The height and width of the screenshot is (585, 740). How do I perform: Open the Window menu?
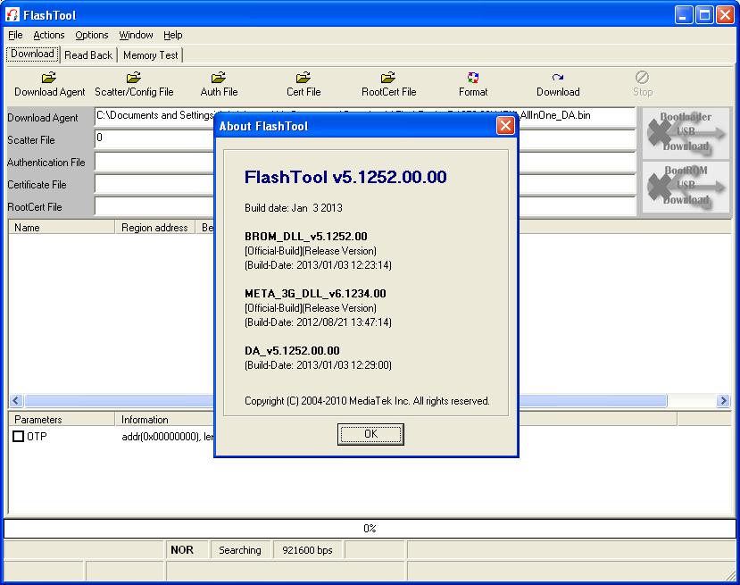point(136,35)
